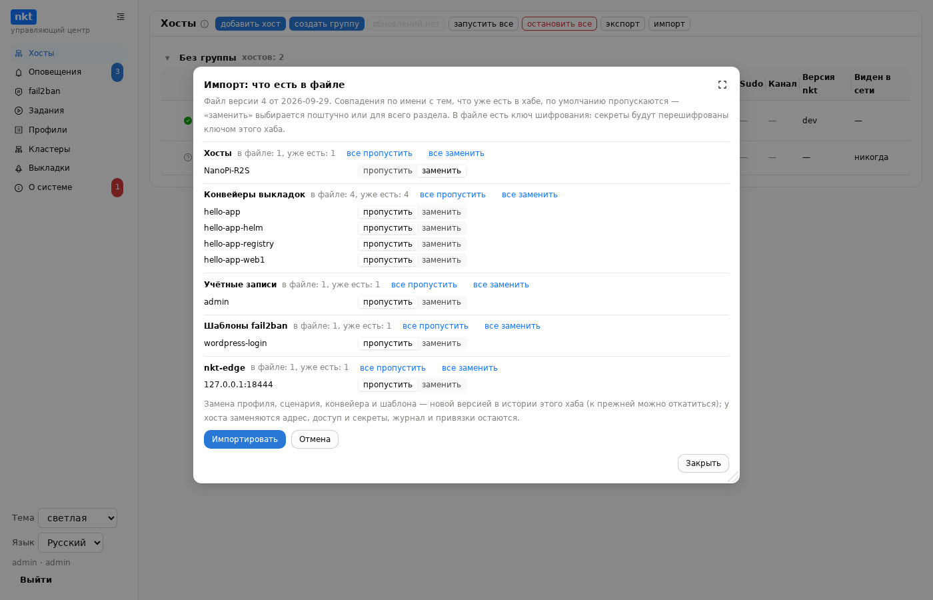
Task: Click все заменить for Конвейеры выкладок
Action: click(530, 195)
